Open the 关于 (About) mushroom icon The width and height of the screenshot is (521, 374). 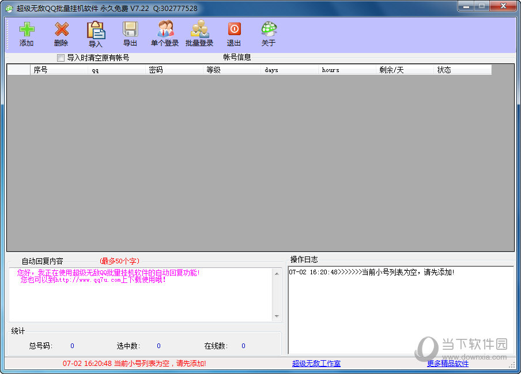pos(269,29)
